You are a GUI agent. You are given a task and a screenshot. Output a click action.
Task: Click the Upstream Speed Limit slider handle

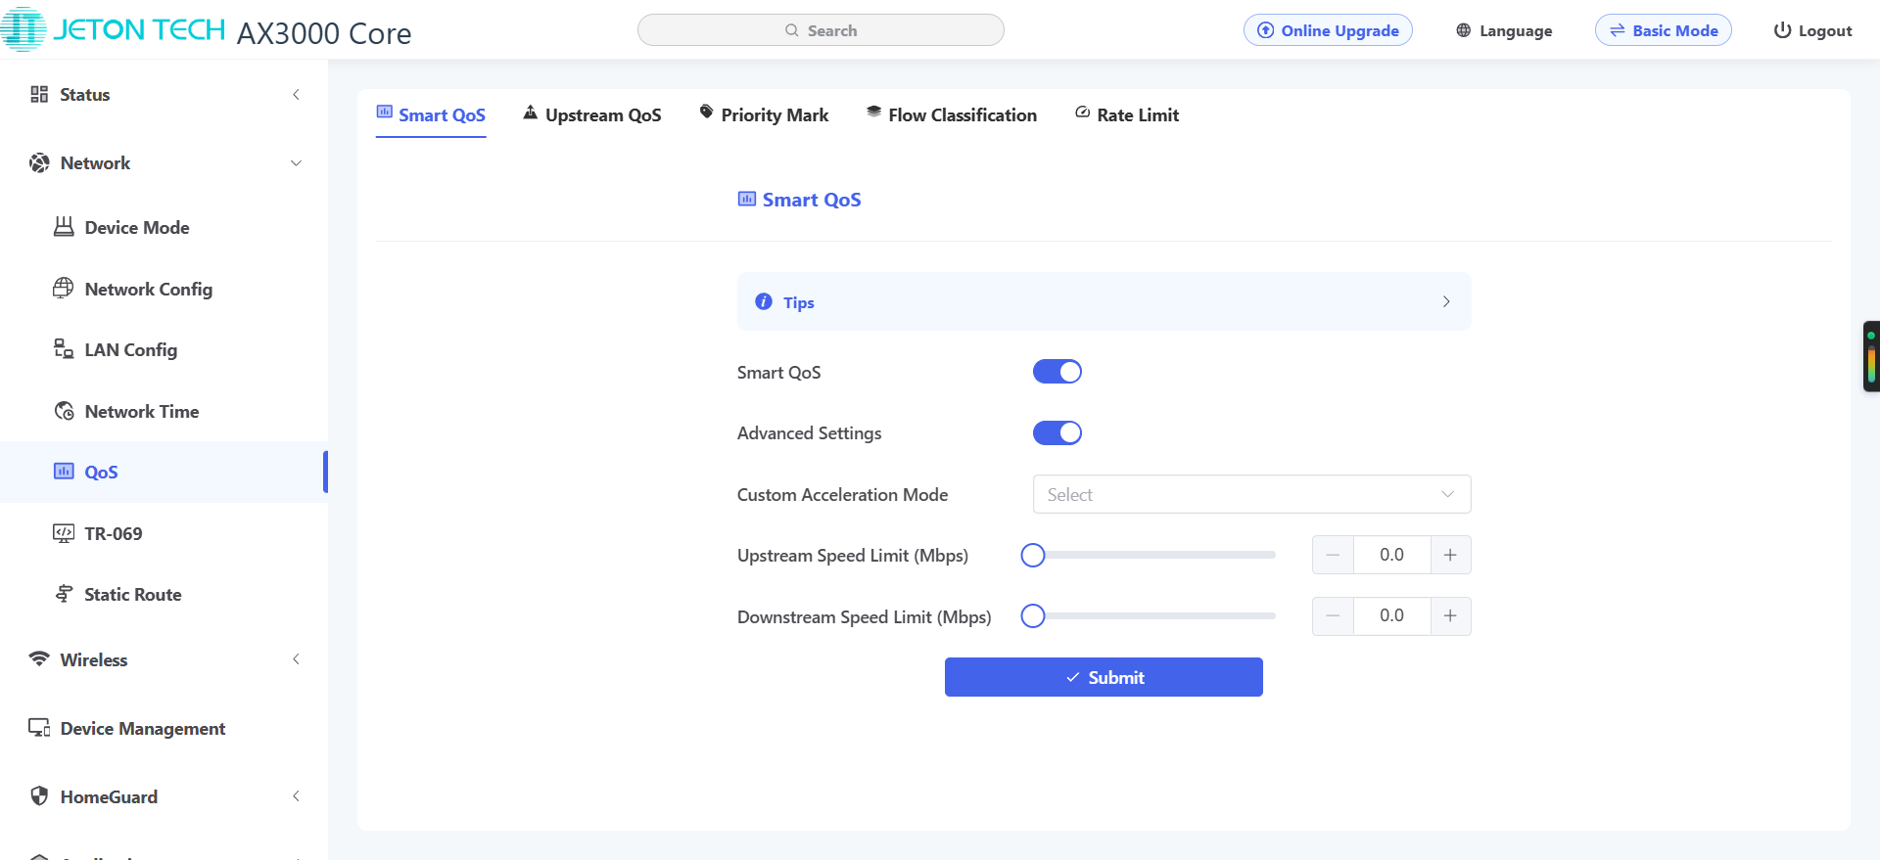pos(1033,555)
